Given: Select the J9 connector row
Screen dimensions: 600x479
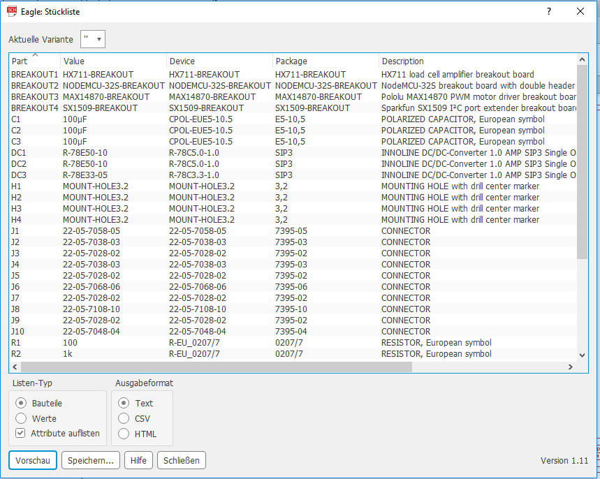Looking at the screenshot, I should (x=293, y=320).
